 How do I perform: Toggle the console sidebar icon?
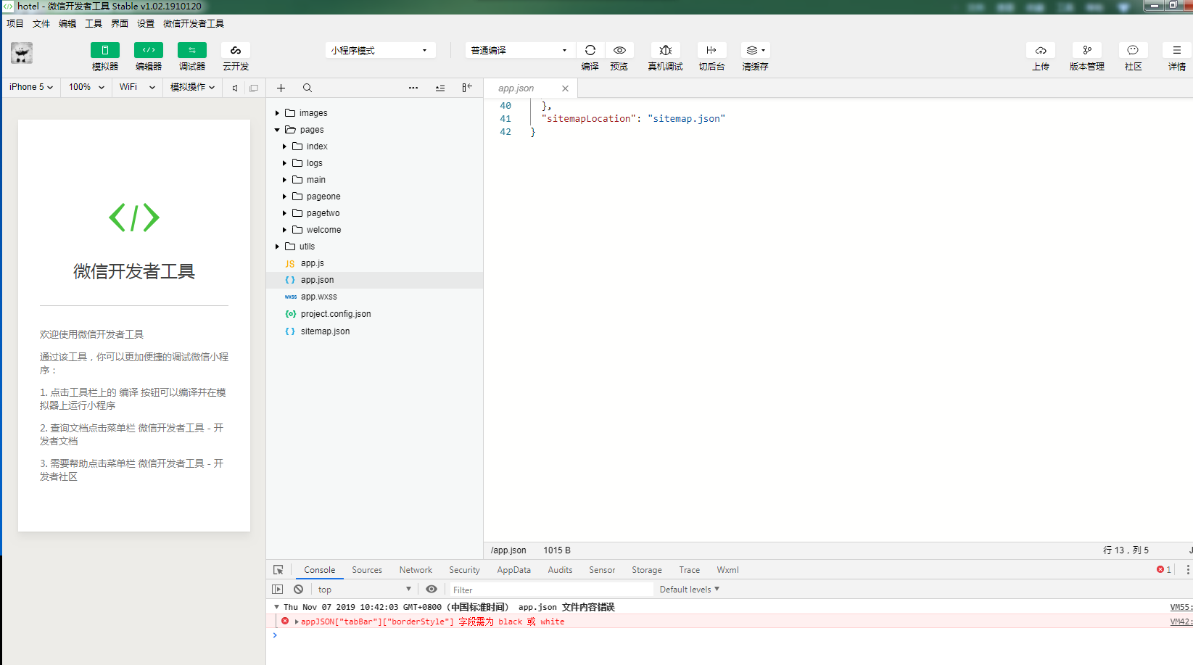pyautogui.click(x=278, y=590)
